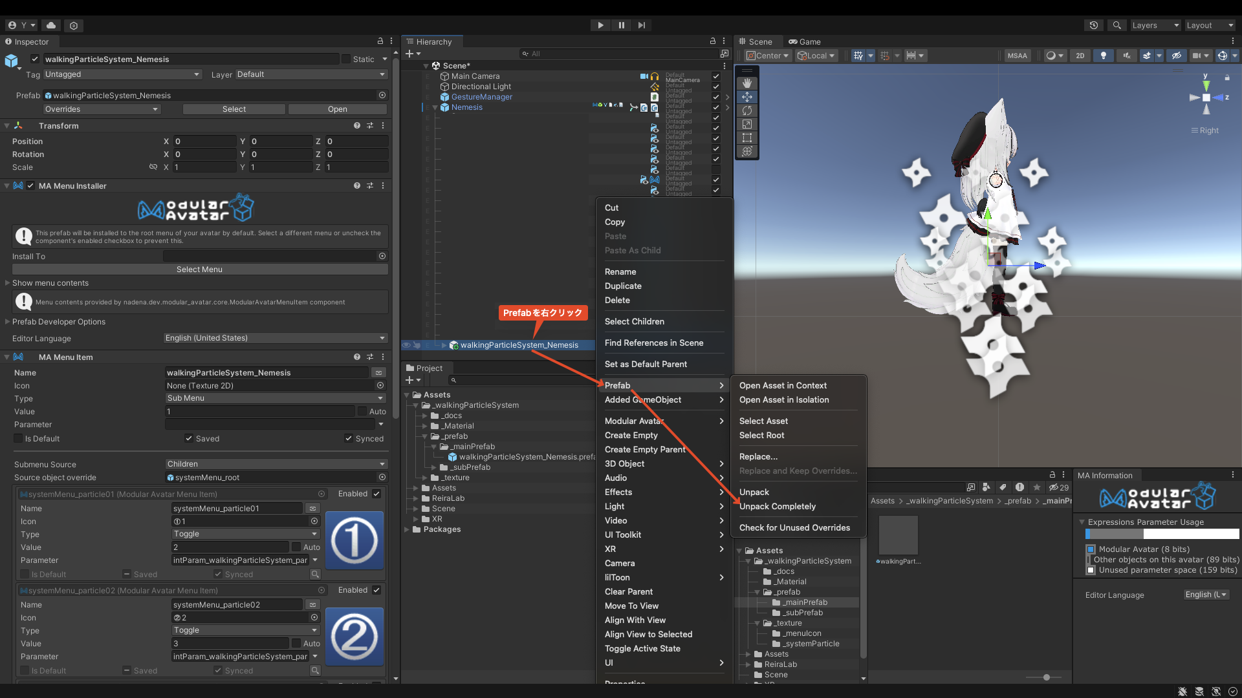Select the Hand view tool
The width and height of the screenshot is (1242, 698).
pyautogui.click(x=747, y=83)
